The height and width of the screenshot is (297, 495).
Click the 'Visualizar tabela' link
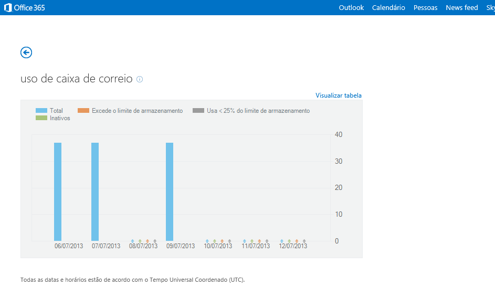(x=338, y=96)
